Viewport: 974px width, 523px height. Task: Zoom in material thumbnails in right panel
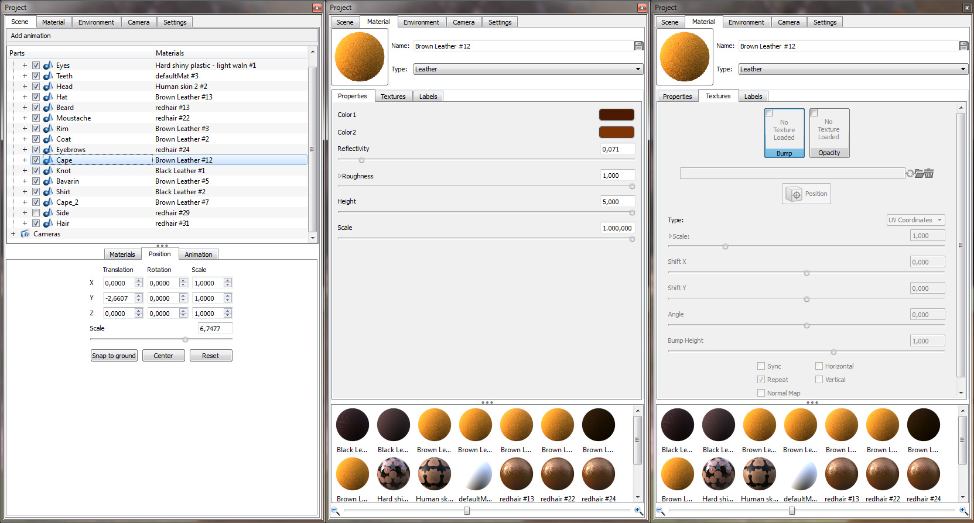pyautogui.click(x=962, y=511)
